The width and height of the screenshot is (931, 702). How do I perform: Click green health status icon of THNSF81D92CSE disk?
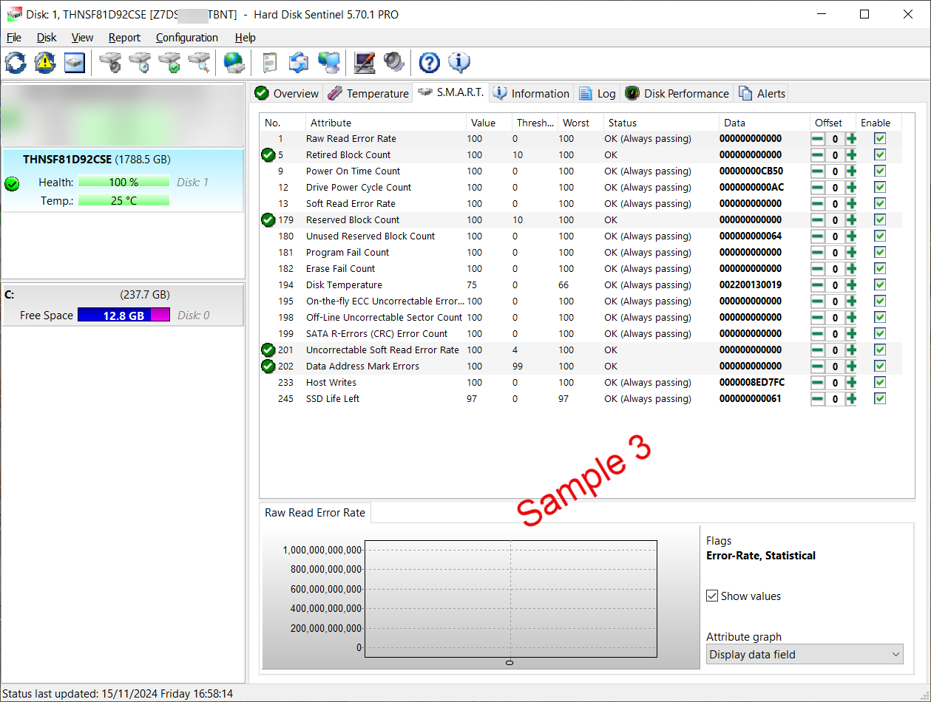click(x=12, y=184)
